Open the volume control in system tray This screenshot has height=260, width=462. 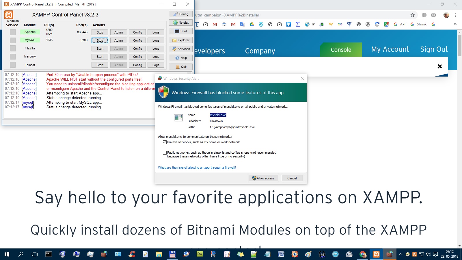pyautogui.click(x=428, y=254)
